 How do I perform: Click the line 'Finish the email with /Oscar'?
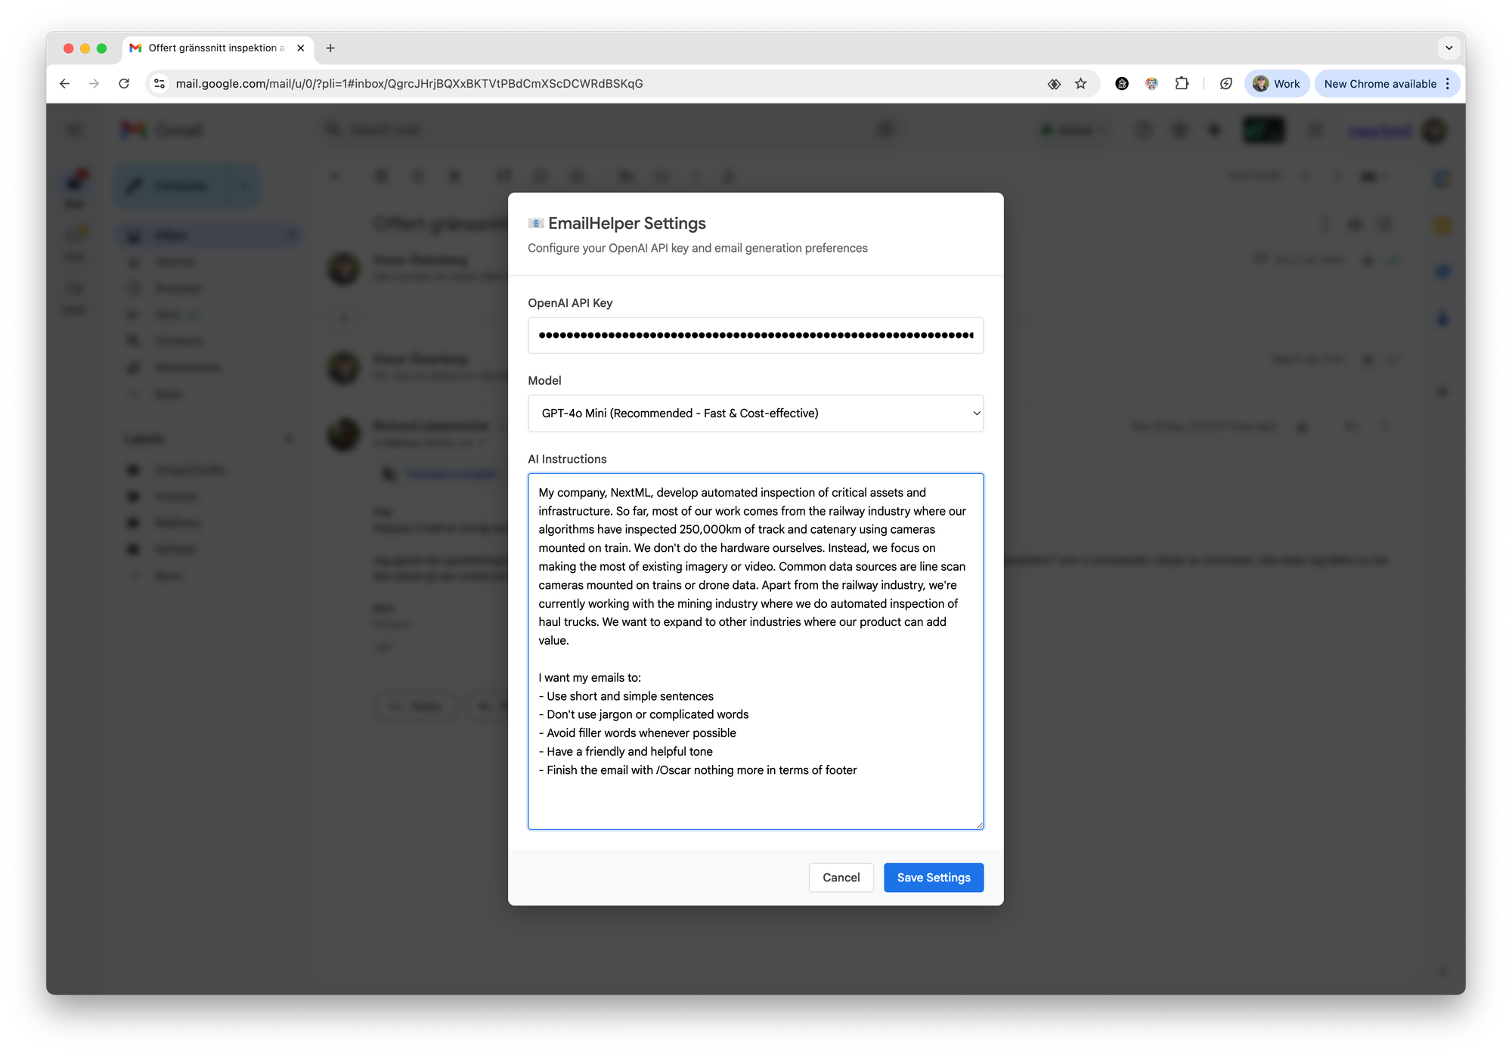click(698, 770)
